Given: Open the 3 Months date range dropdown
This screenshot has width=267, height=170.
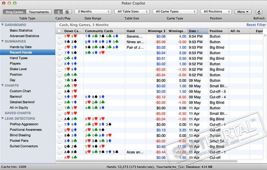Looking at the screenshot, I should coord(93,12).
